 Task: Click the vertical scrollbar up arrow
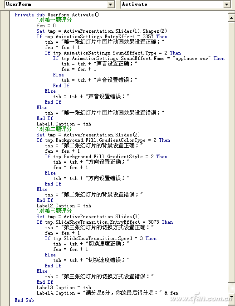(x=231, y=18)
